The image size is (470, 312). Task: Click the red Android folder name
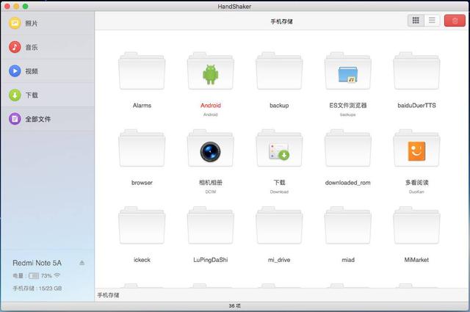pos(211,106)
